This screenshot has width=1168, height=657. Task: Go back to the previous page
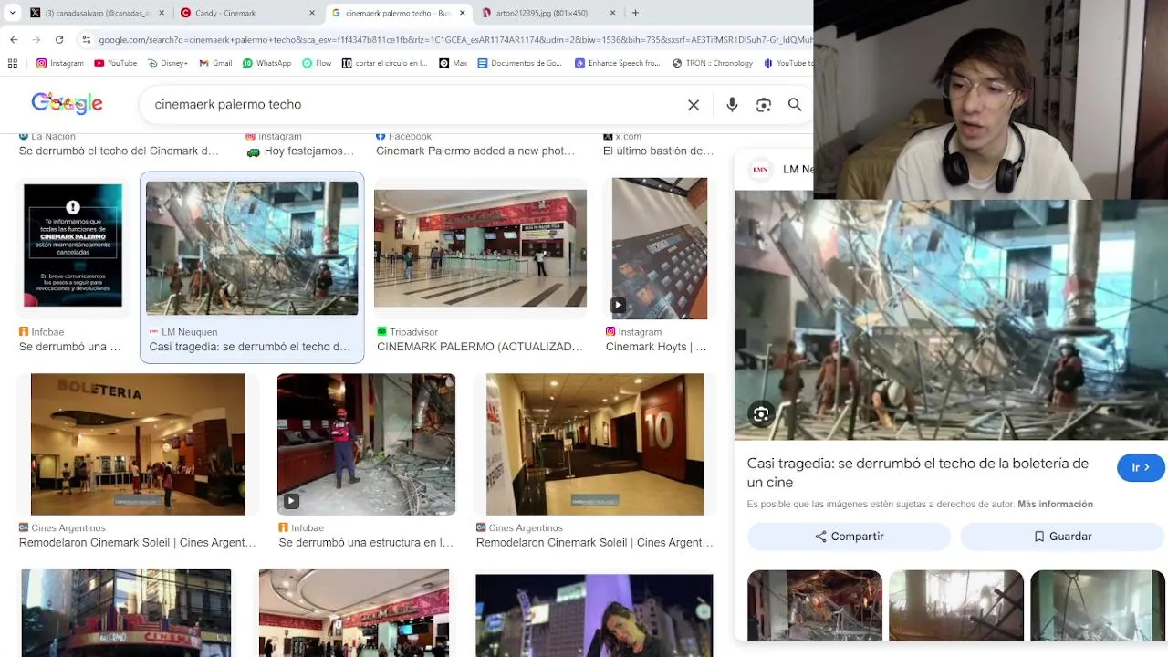14,39
